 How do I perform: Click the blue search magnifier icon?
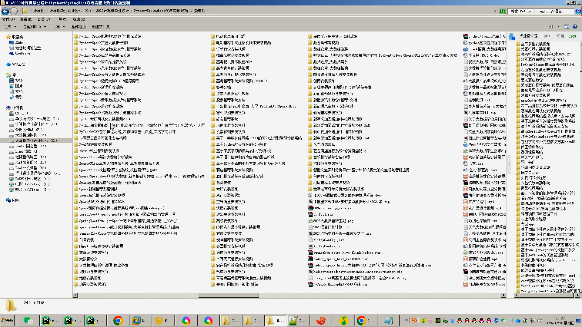point(578,11)
